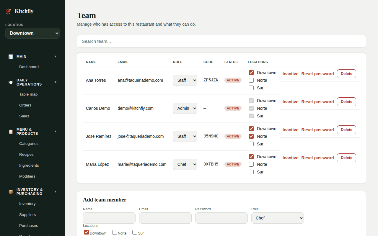
Task: Click the Main section chart icon
Action: pyautogui.click(x=11, y=57)
